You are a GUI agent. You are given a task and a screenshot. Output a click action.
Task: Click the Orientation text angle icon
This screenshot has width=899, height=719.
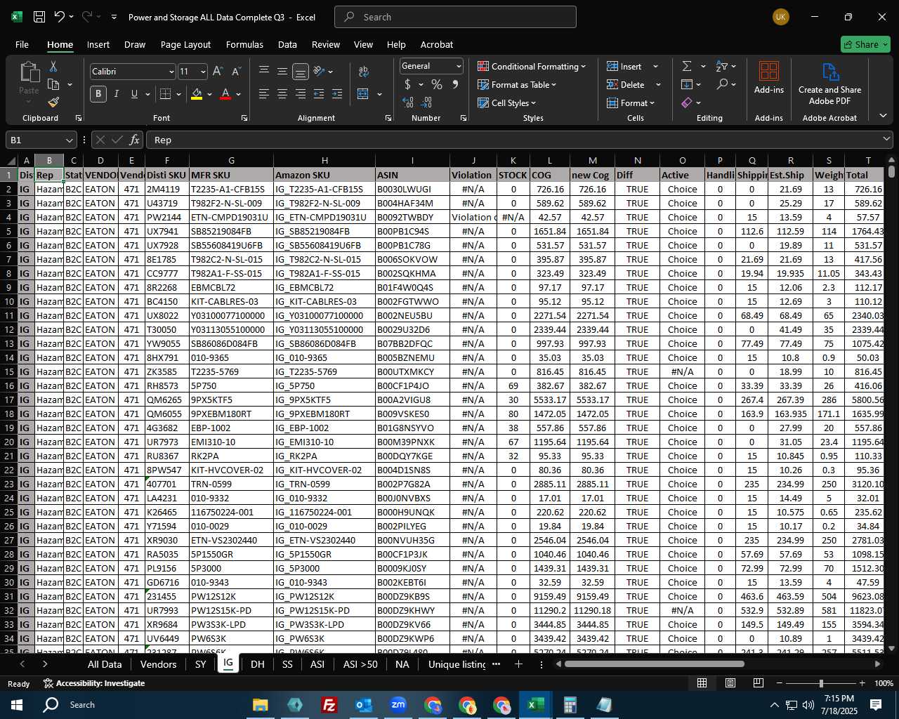(x=320, y=72)
